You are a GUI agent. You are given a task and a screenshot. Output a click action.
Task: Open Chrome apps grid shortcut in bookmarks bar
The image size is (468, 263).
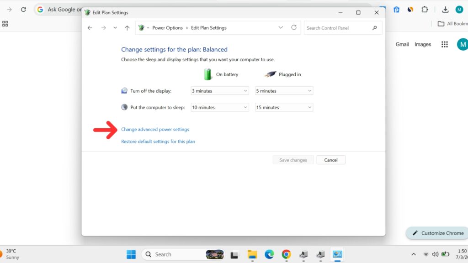coord(5,24)
